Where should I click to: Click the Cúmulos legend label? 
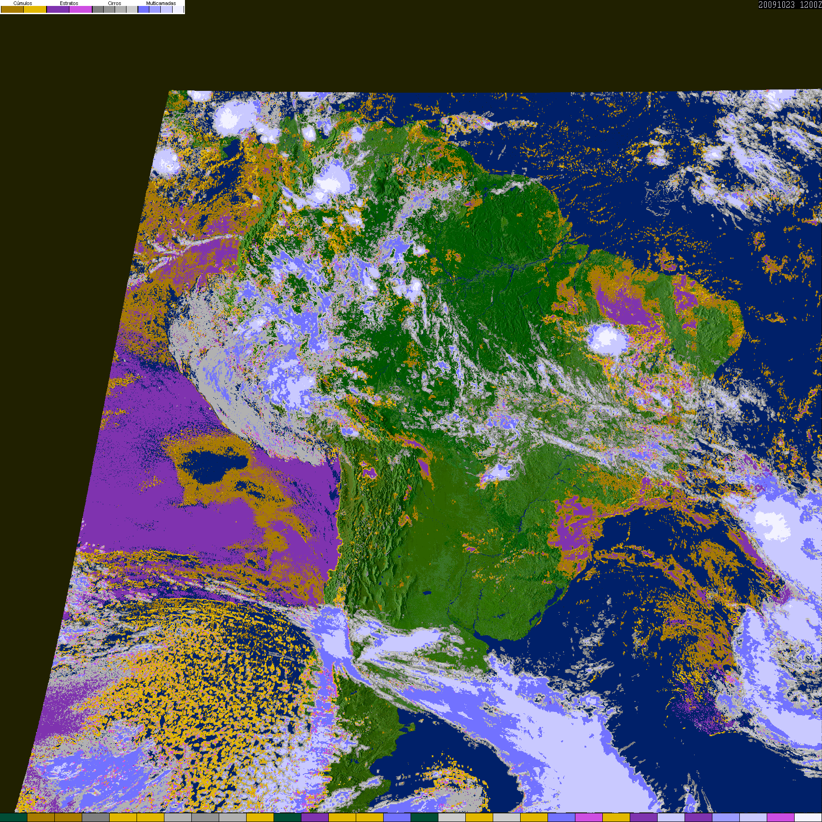[x=23, y=3]
